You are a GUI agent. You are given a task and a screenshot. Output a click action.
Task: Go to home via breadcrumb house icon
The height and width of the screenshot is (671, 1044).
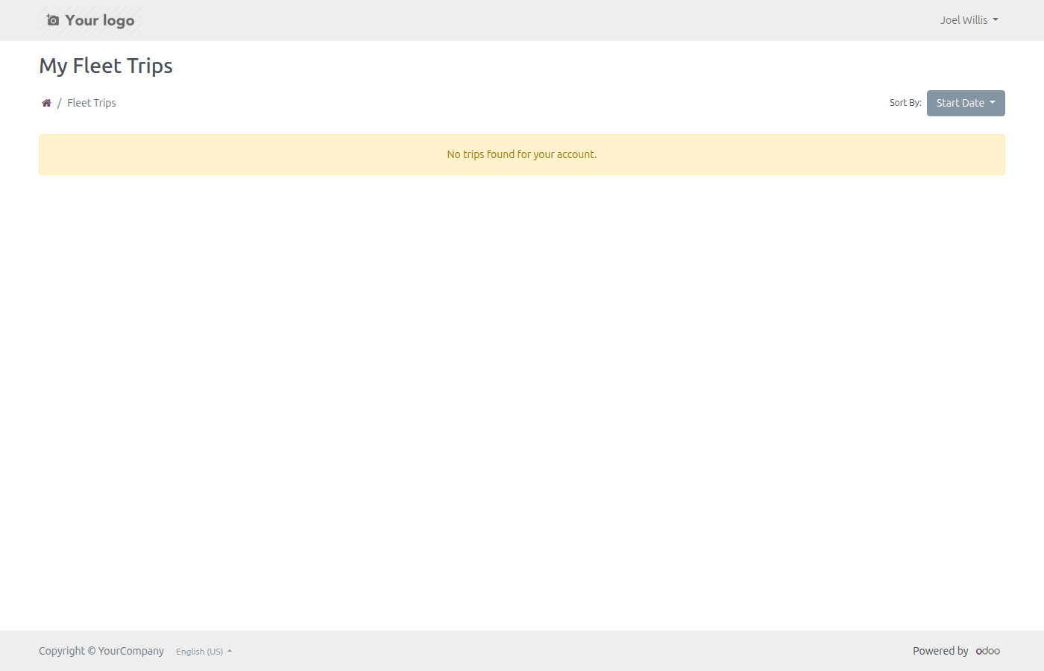tap(46, 103)
